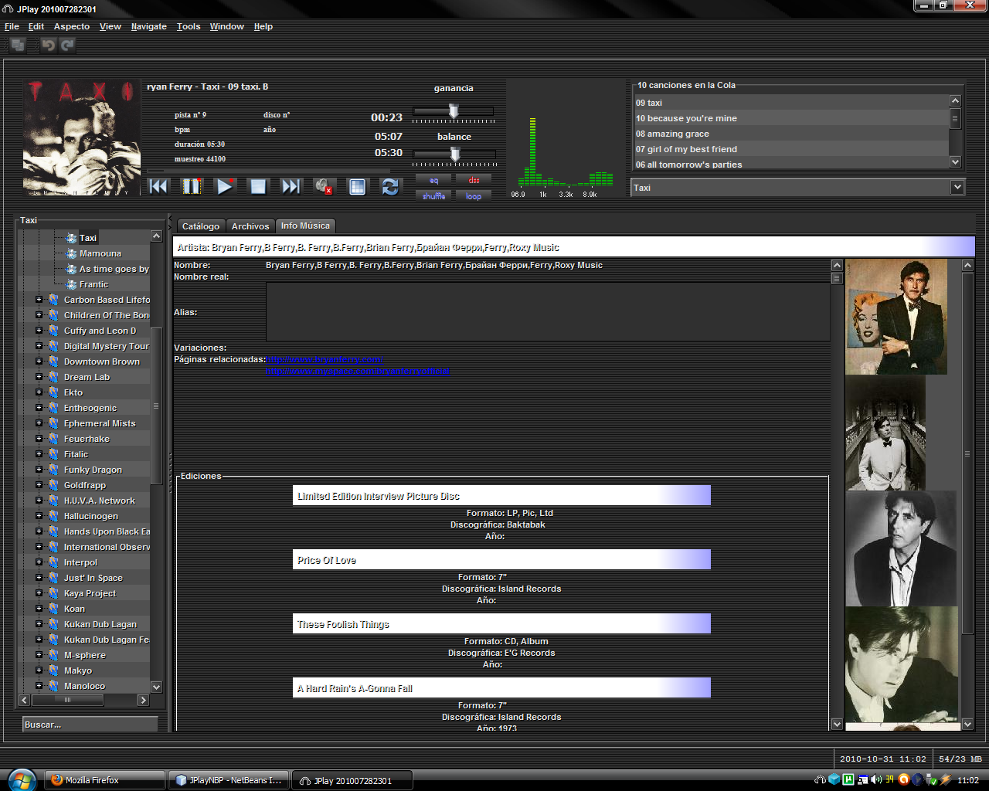Screen dimensions: 989x791
Task: Click the blue cube icon in the tray
Action: coord(834,780)
